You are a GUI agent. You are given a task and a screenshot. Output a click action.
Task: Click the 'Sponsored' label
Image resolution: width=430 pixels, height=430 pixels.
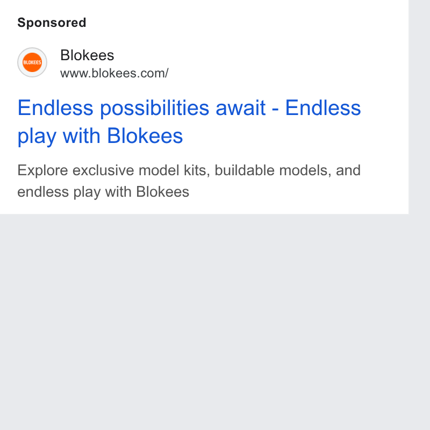click(x=52, y=23)
